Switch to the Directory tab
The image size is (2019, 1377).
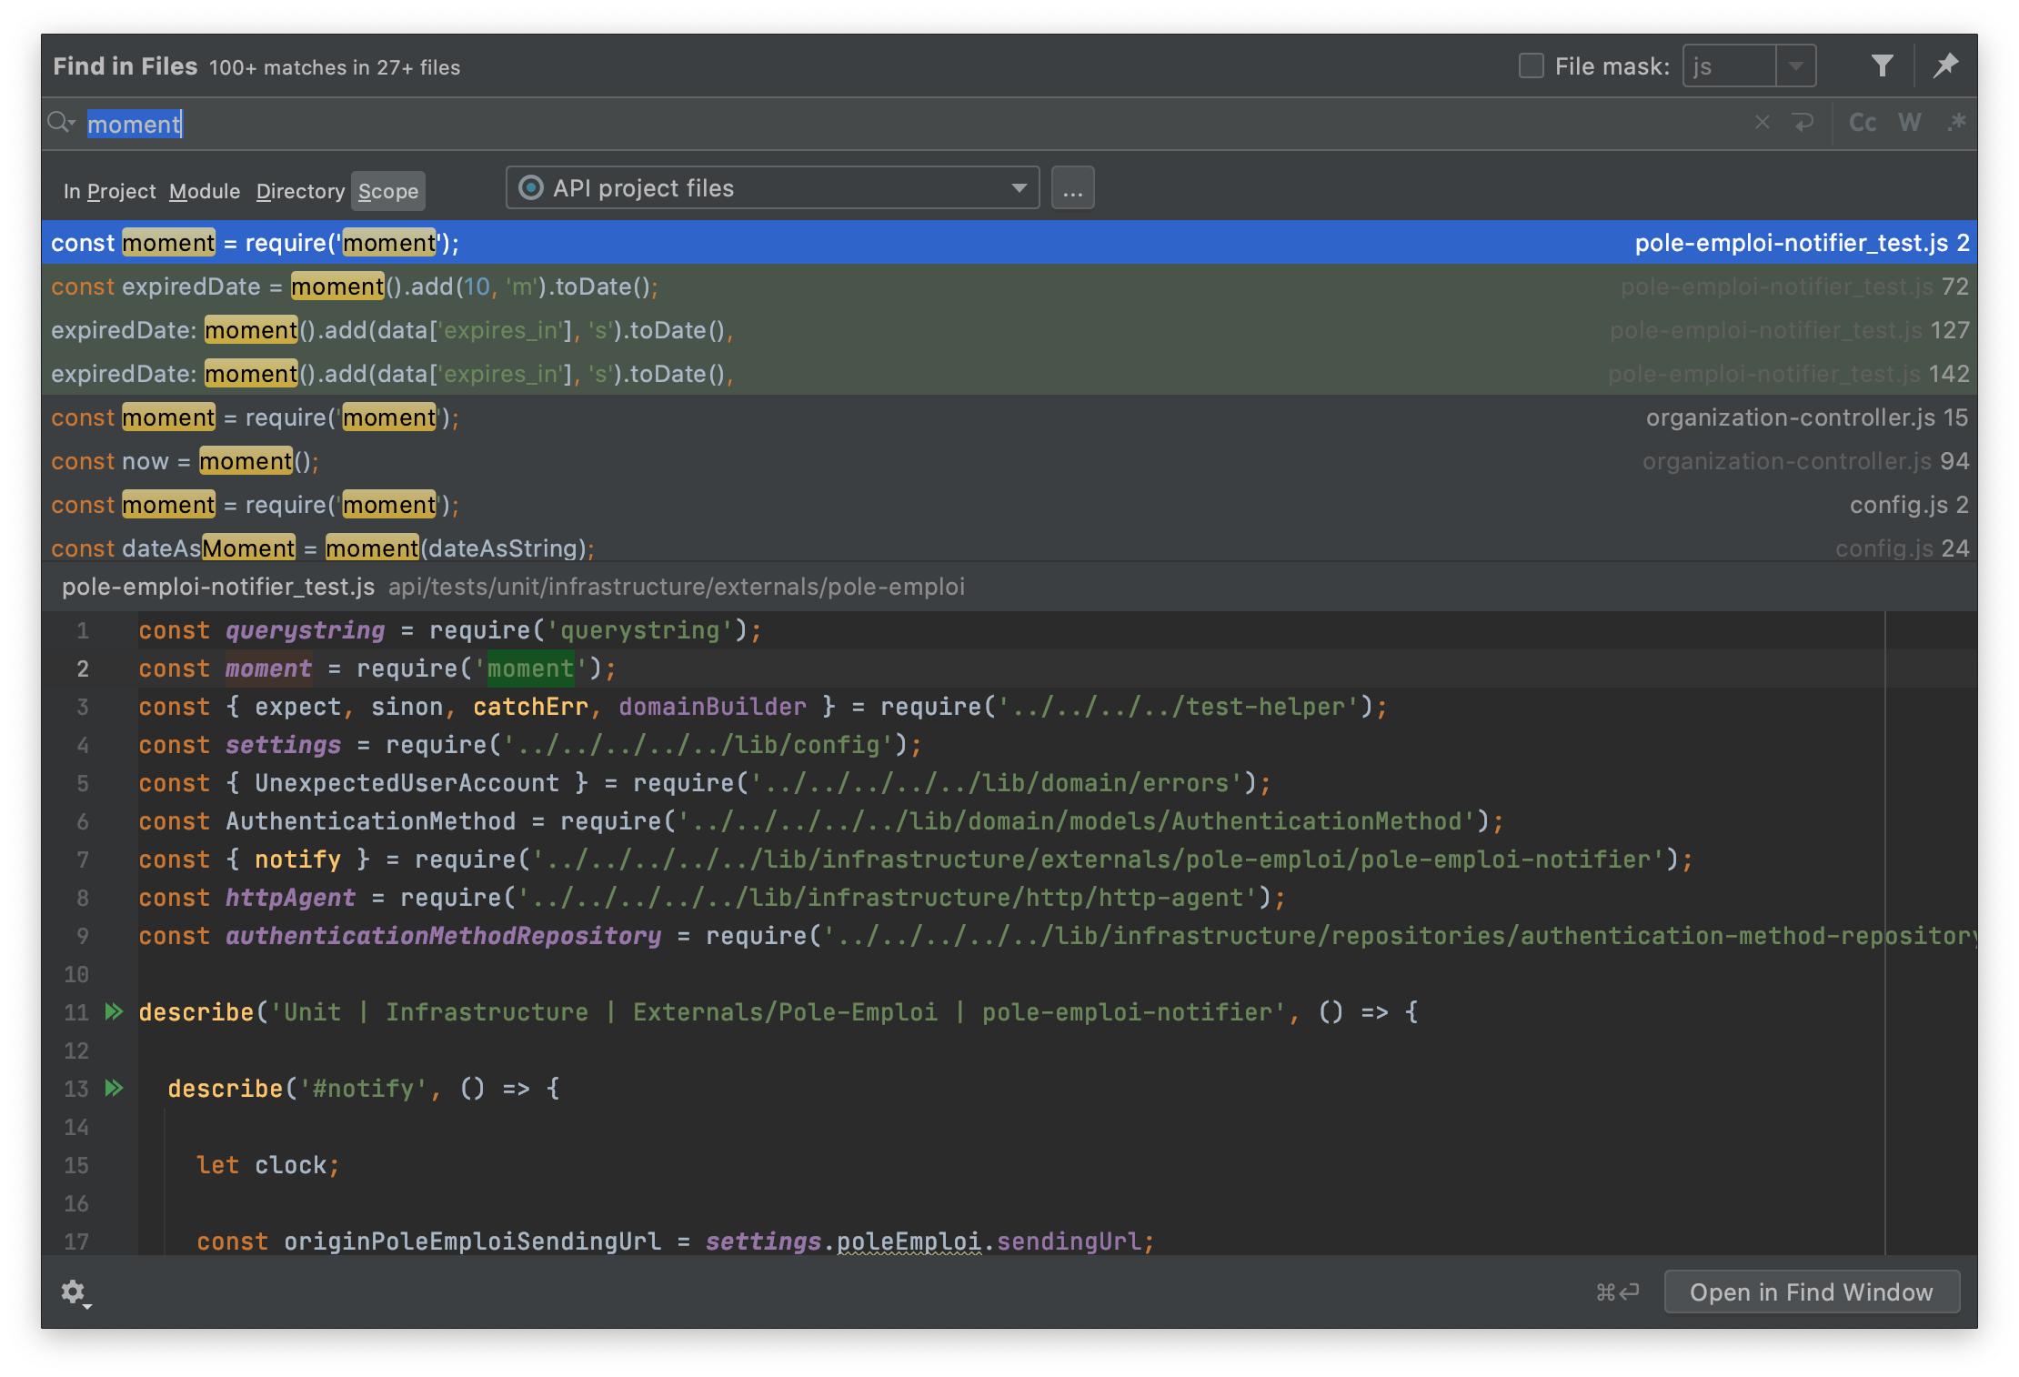point(300,192)
